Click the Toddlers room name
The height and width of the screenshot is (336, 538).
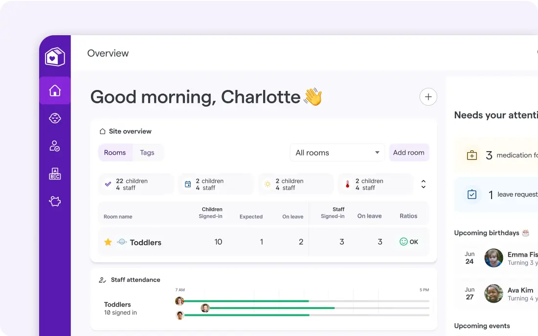(145, 242)
